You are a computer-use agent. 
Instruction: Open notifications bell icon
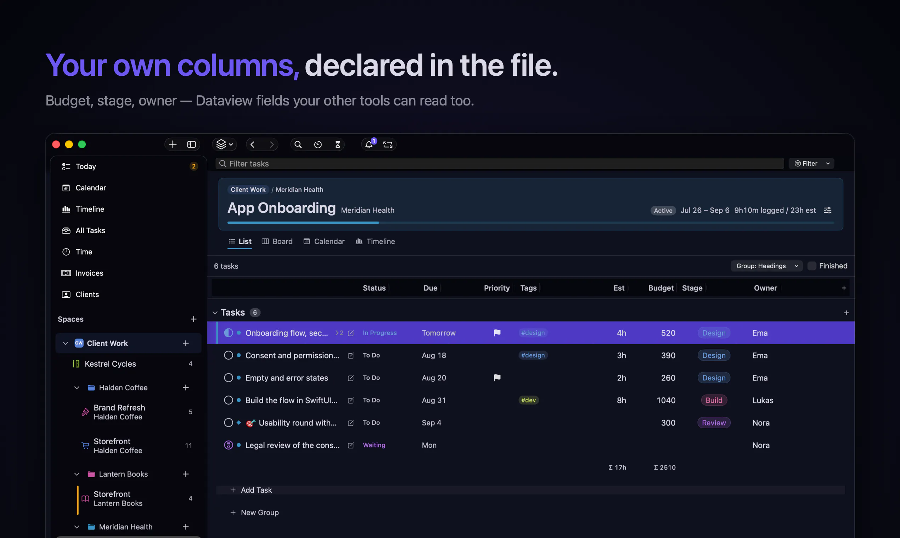point(370,144)
